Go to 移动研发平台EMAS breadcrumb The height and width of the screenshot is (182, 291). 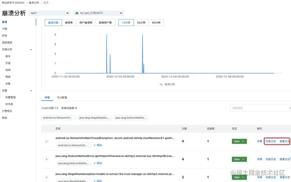13,3
